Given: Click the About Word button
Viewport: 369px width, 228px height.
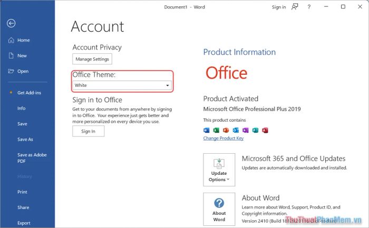Looking at the screenshot, I should (x=219, y=209).
